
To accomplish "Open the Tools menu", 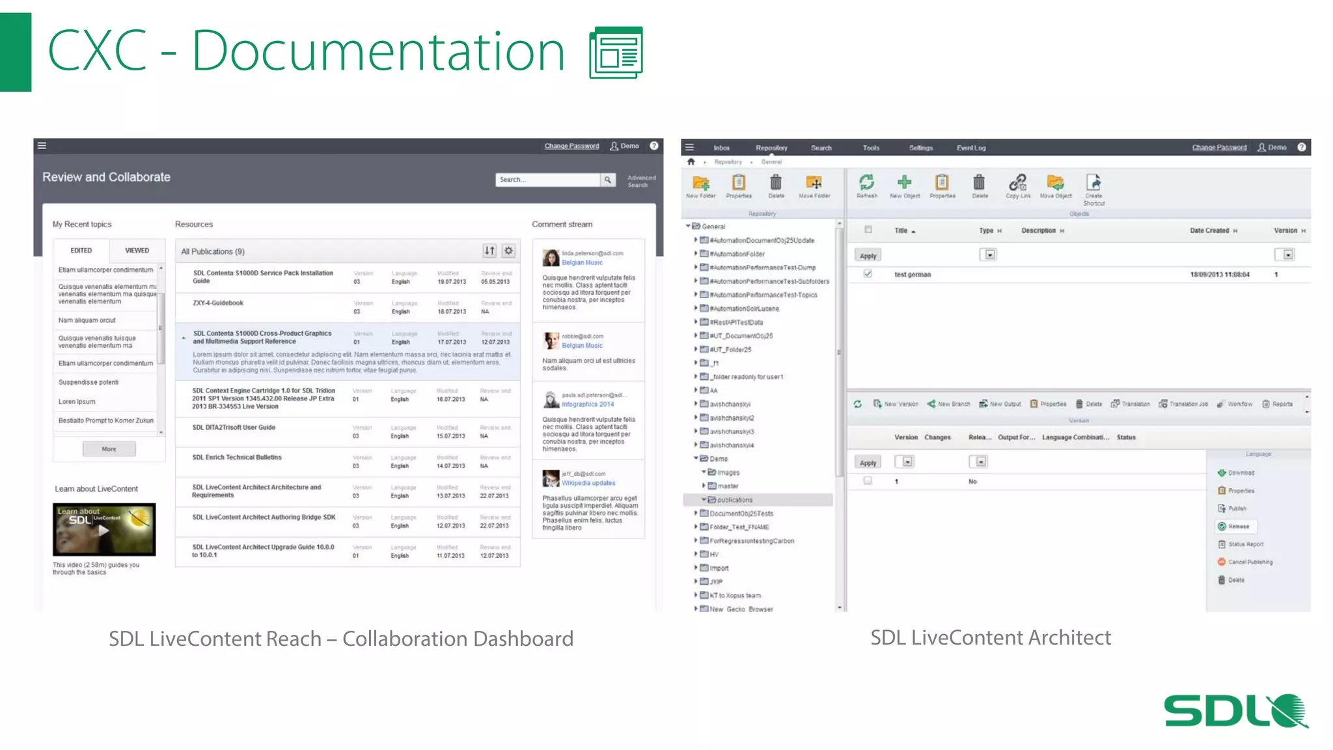I will tap(871, 148).
